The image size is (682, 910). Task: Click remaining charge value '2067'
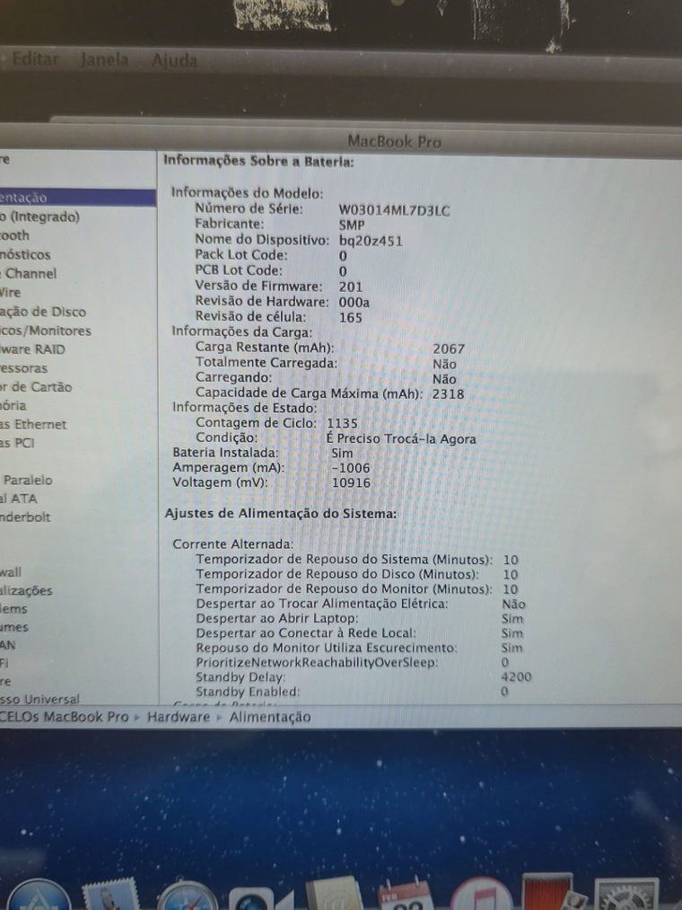pyautogui.click(x=449, y=349)
